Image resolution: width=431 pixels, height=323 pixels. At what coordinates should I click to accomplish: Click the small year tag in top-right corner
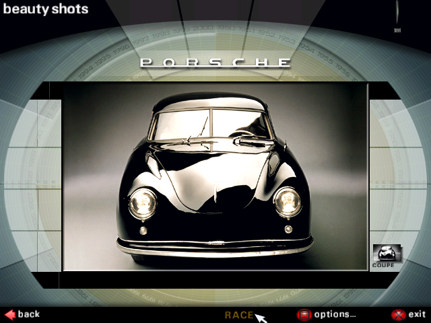397,29
